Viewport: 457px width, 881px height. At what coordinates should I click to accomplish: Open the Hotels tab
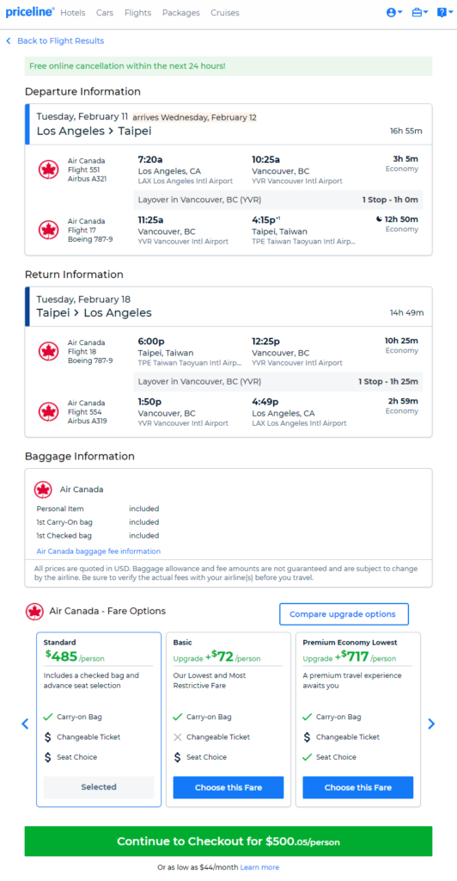click(73, 12)
